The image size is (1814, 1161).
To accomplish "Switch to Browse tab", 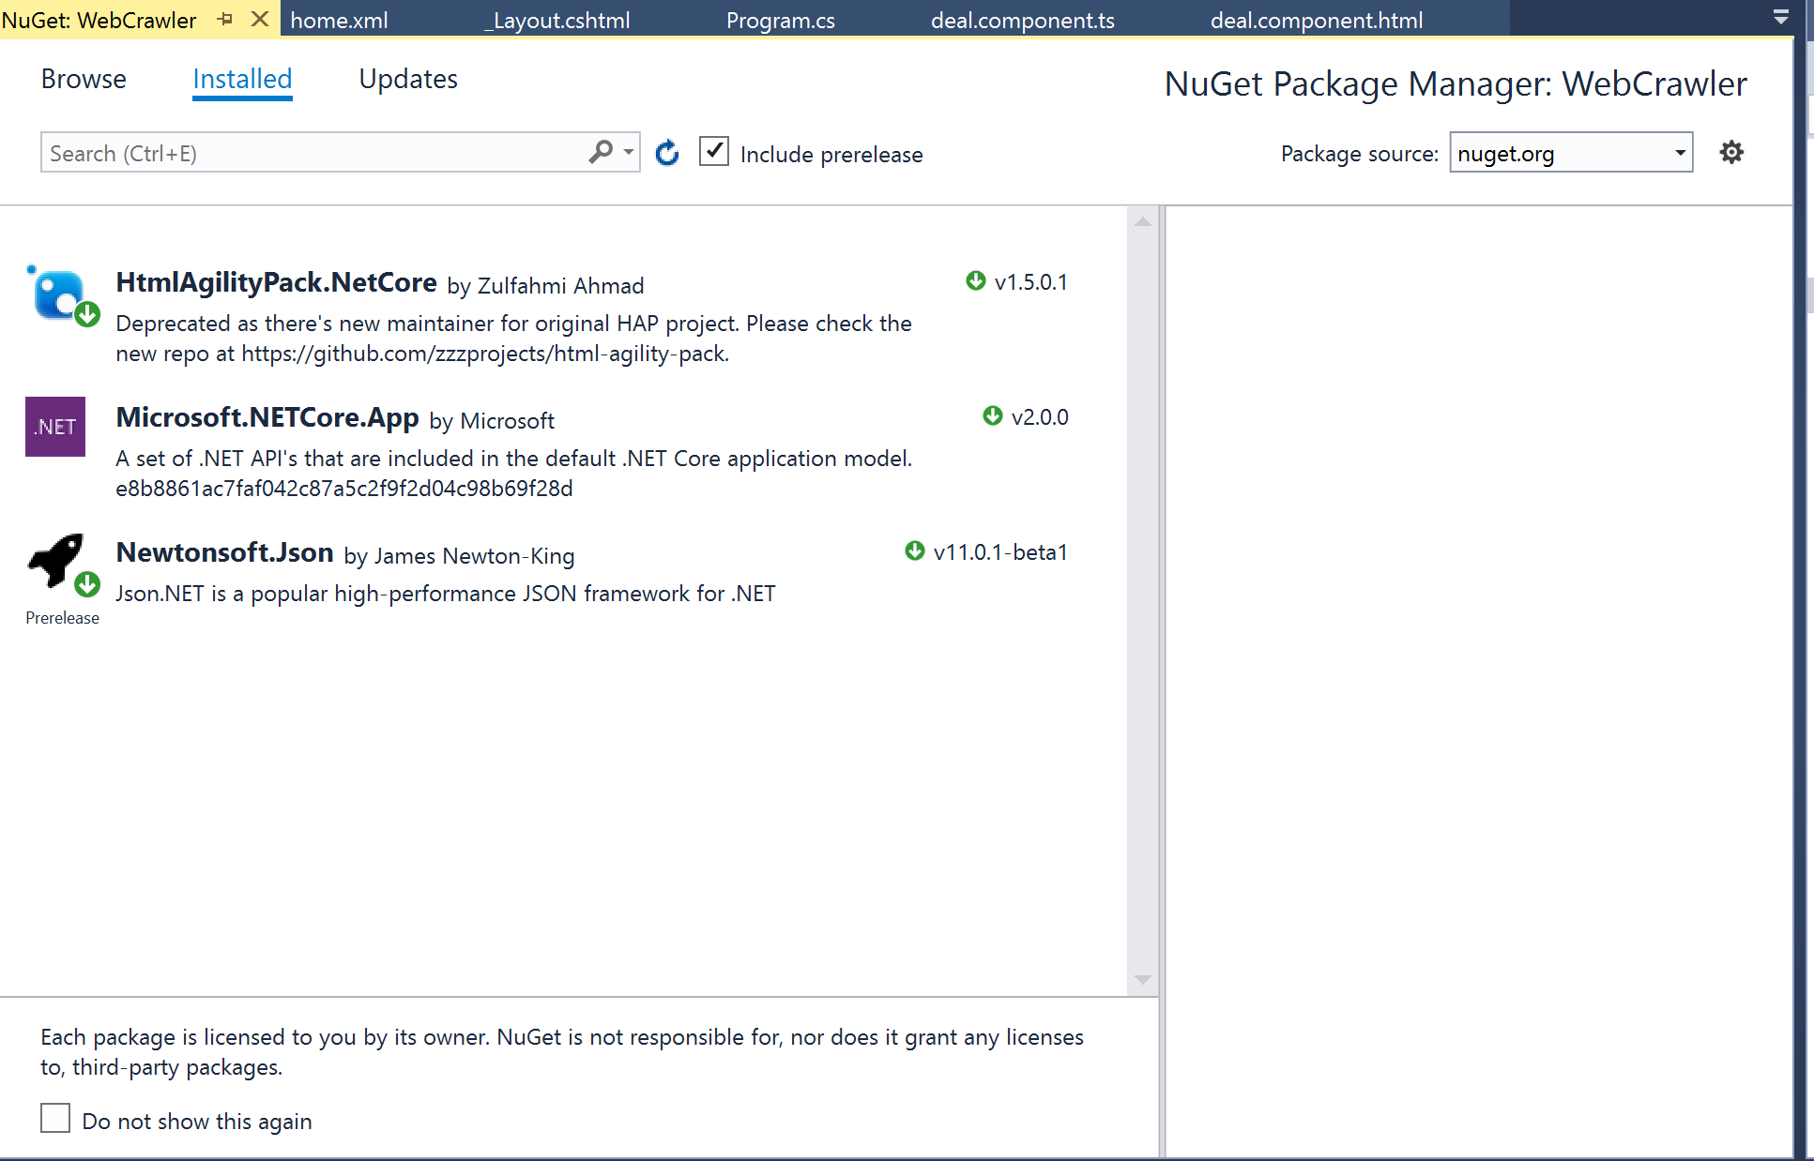I will (84, 79).
